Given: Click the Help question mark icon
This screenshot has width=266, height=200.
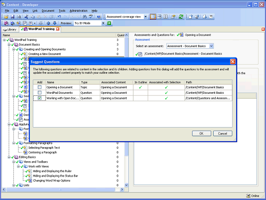Looking at the screenshot, I should pos(99,17).
